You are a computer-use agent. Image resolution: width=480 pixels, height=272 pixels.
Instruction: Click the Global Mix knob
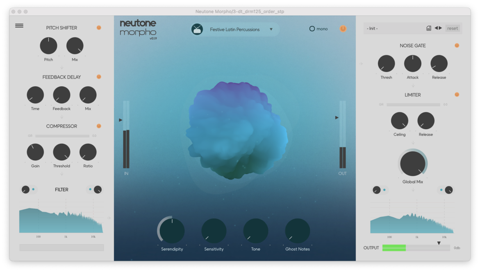point(412,164)
